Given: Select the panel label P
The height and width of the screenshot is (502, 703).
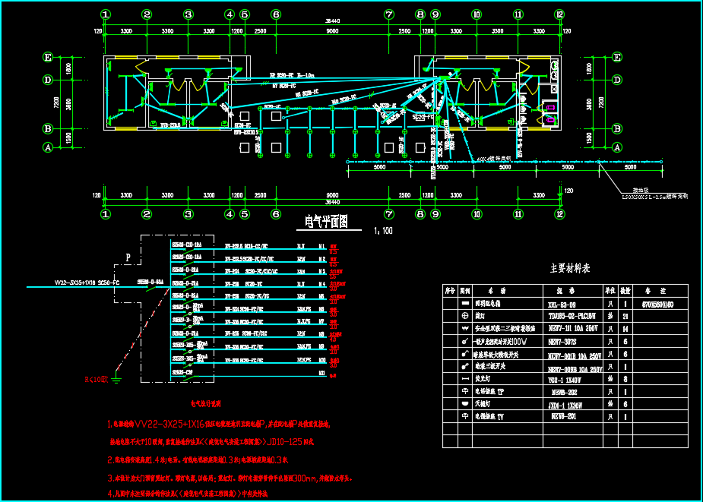Looking at the screenshot, I should pyautogui.click(x=128, y=257).
